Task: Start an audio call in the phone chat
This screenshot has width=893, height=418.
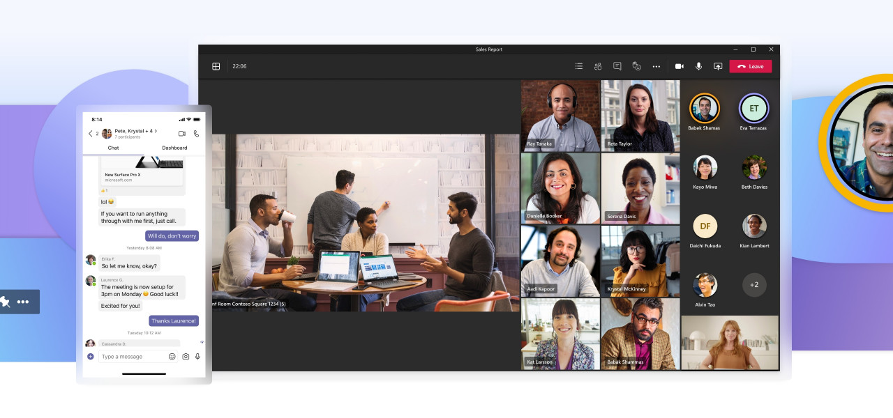Action: [x=196, y=133]
